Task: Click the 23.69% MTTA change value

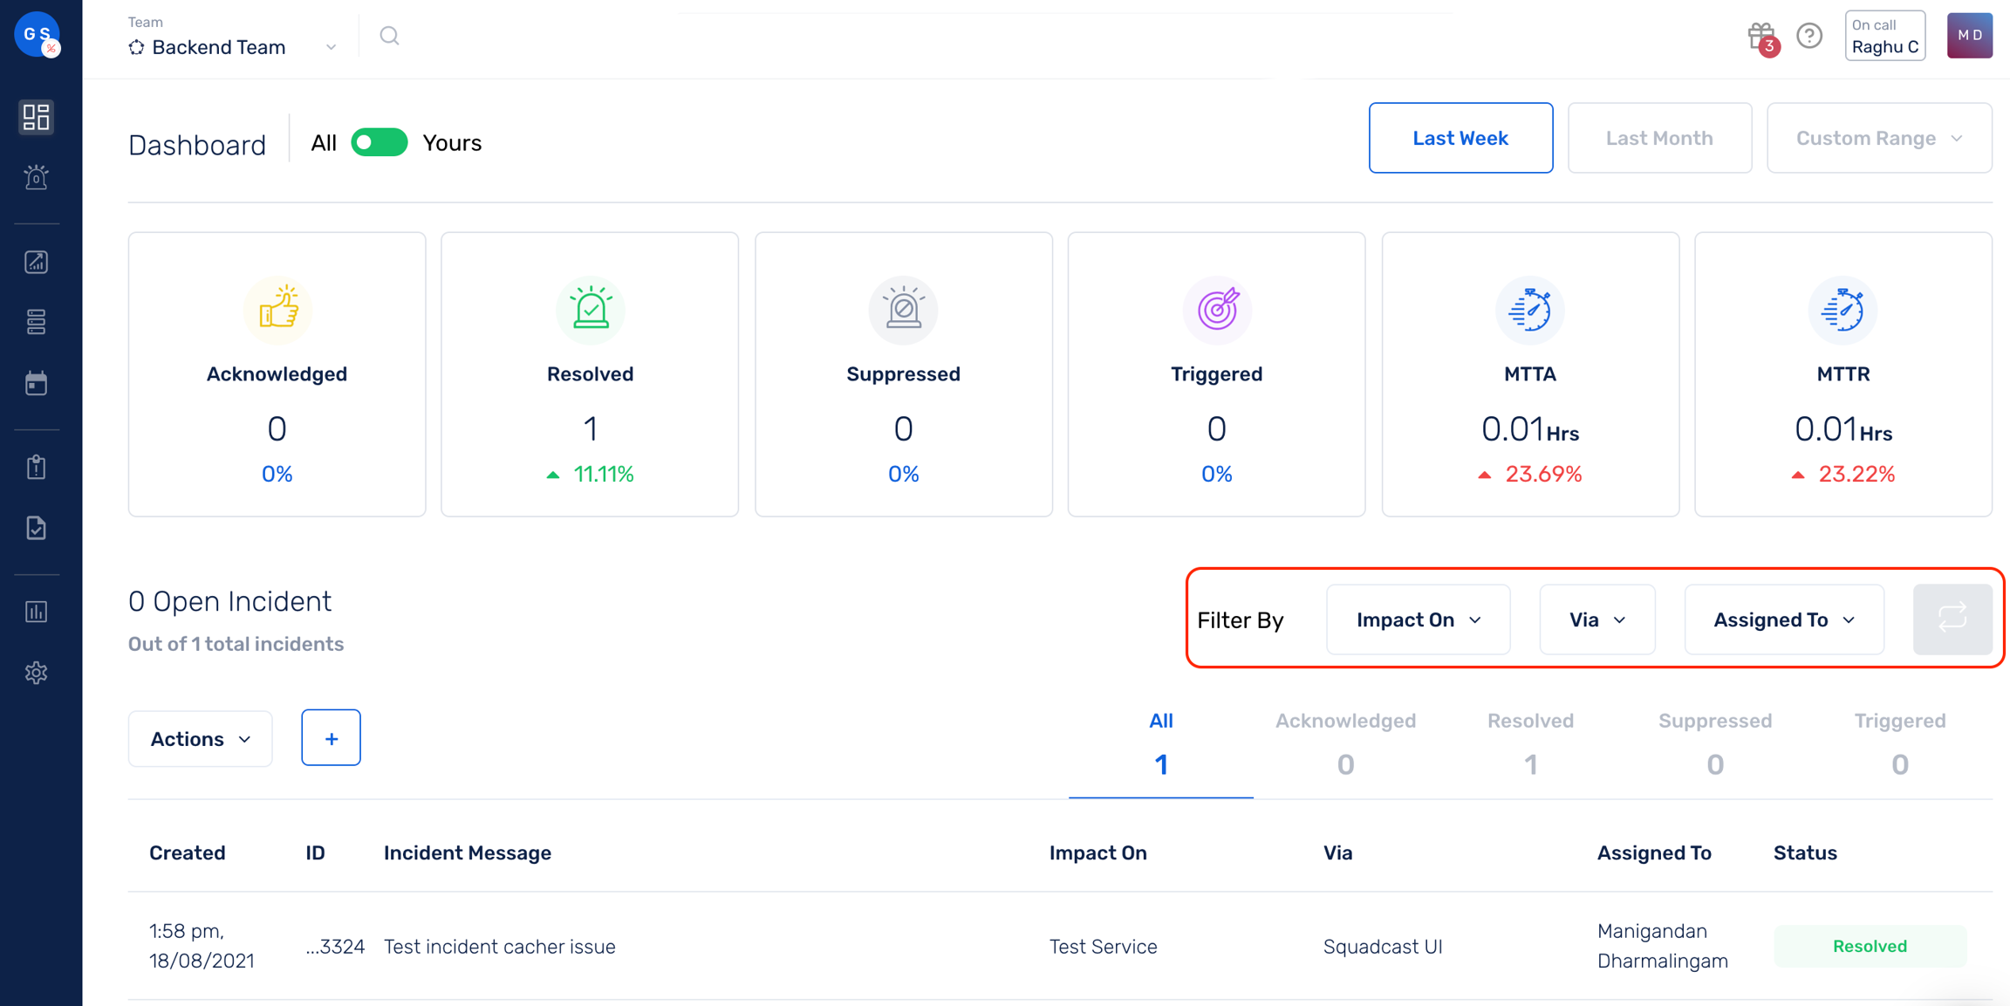Action: tap(1543, 474)
